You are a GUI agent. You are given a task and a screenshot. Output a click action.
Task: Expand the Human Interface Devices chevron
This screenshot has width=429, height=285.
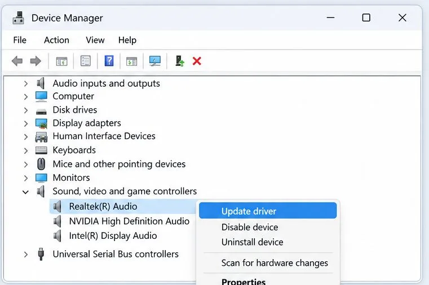pos(26,137)
